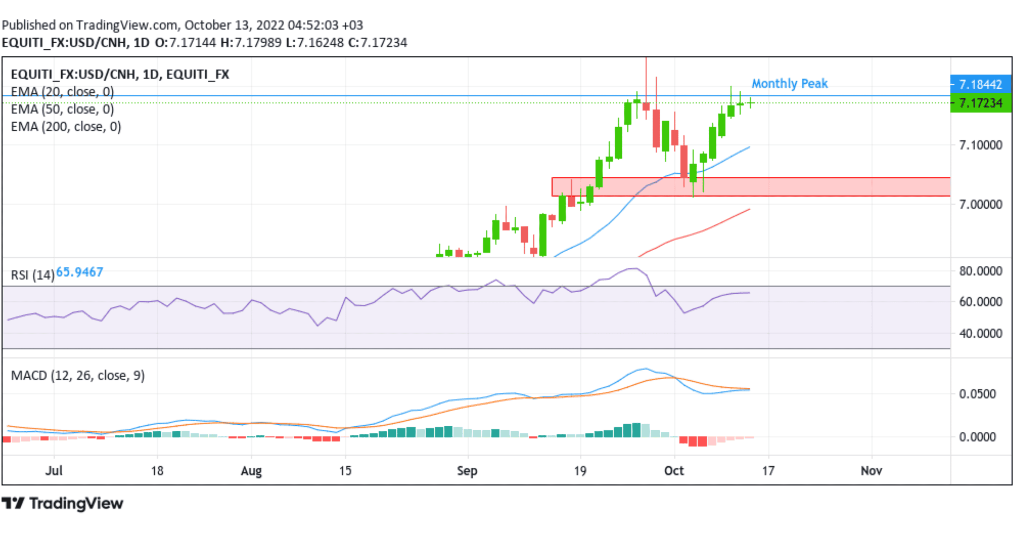This screenshot has width=1014, height=533.
Task: Click the red shaded support zone rectangle
Action: [x=751, y=187]
